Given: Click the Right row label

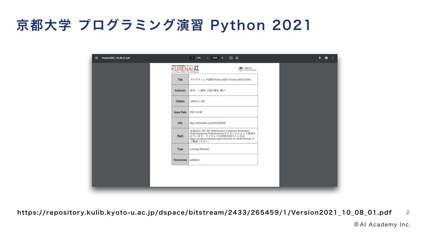Looking at the screenshot, I should point(180,136).
